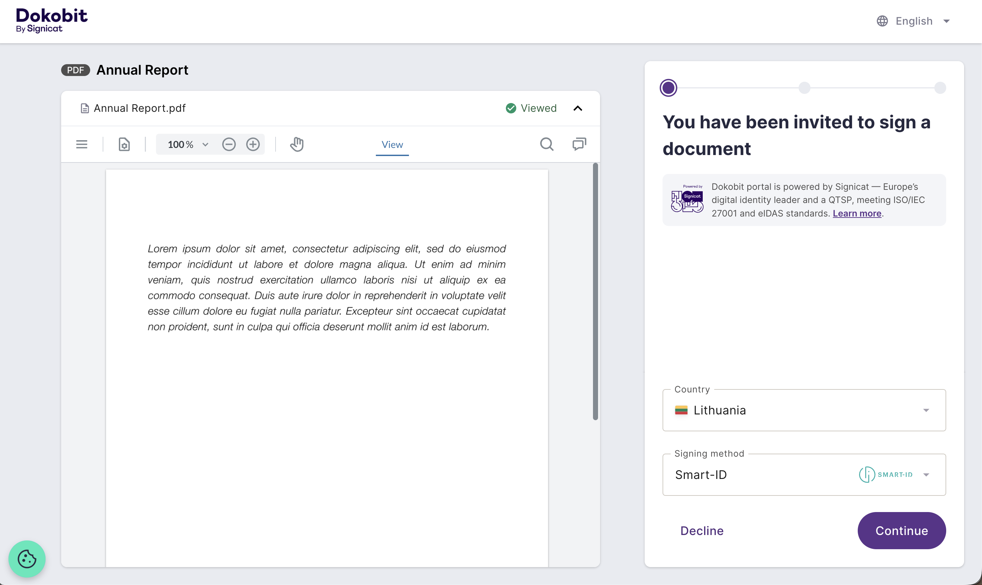This screenshot has height=585, width=982.
Task: Zoom out with the minus icon
Action: (x=229, y=144)
